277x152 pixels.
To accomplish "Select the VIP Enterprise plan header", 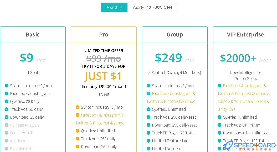I will point(245,34).
